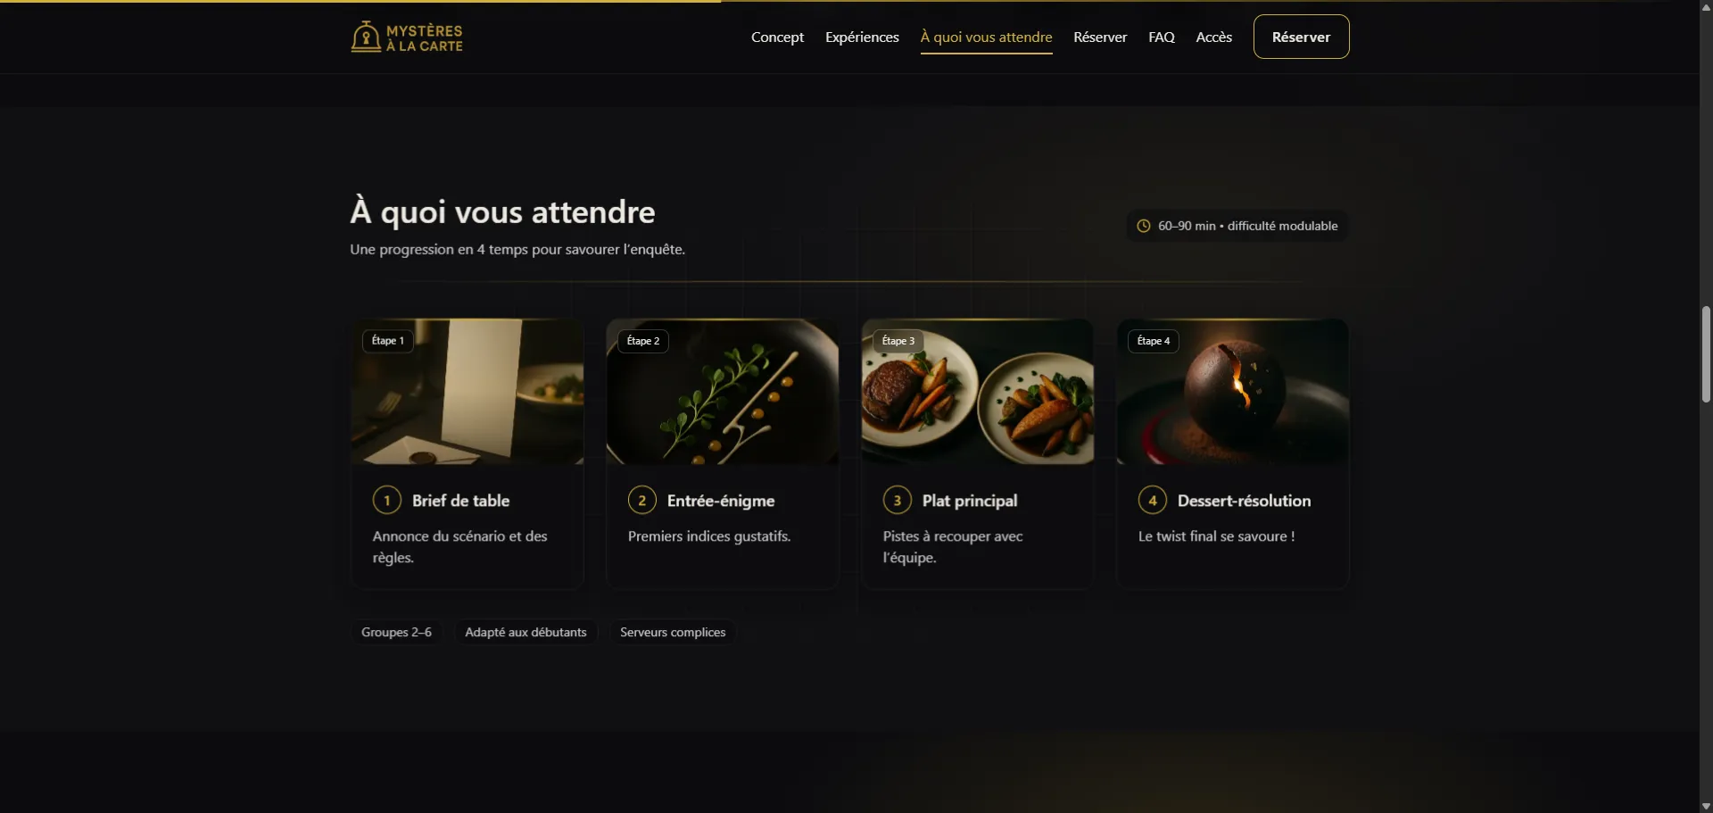Click the scrollbar down arrow
Viewport: 1713px width, 813px height.
pos(1706,806)
